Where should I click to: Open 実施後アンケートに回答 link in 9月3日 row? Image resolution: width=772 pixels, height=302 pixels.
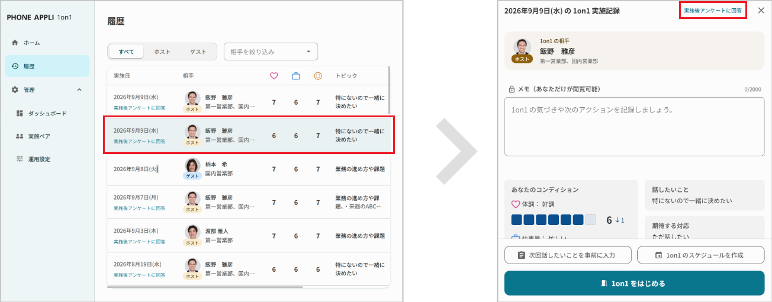point(139,242)
